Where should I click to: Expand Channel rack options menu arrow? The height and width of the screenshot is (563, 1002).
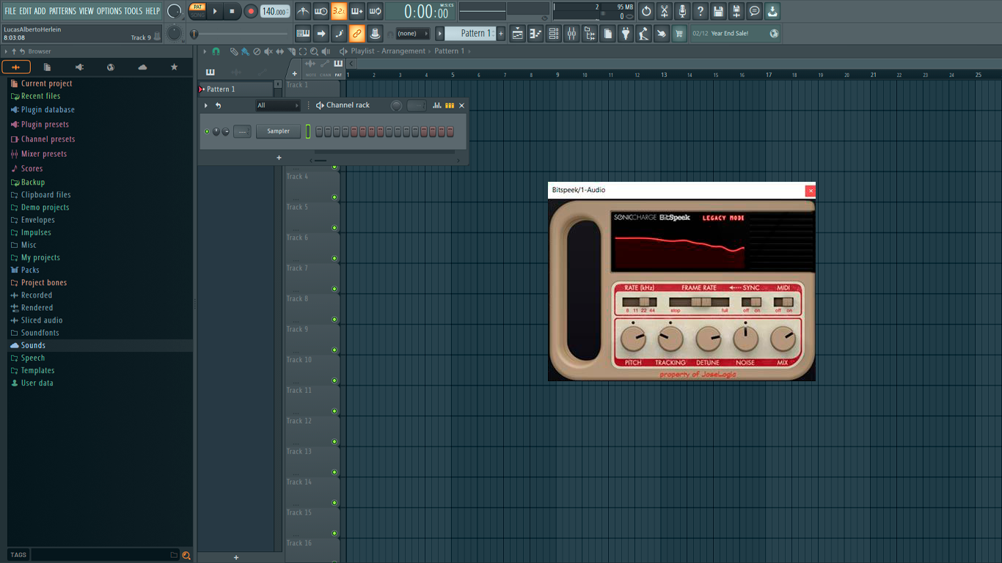(x=206, y=106)
